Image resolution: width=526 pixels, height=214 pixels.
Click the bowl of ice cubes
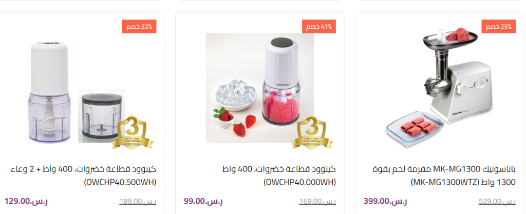point(235,95)
